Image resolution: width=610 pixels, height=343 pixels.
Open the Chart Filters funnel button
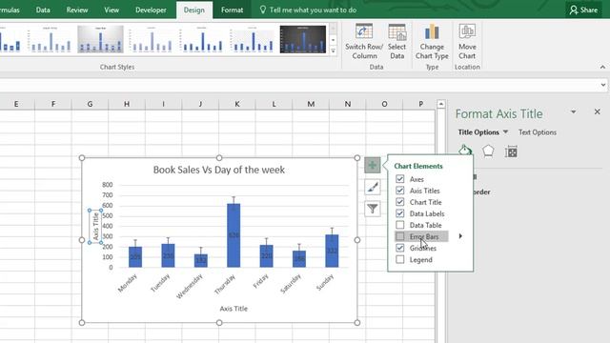click(373, 209)
